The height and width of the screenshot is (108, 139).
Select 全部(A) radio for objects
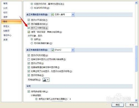point(32,39)
